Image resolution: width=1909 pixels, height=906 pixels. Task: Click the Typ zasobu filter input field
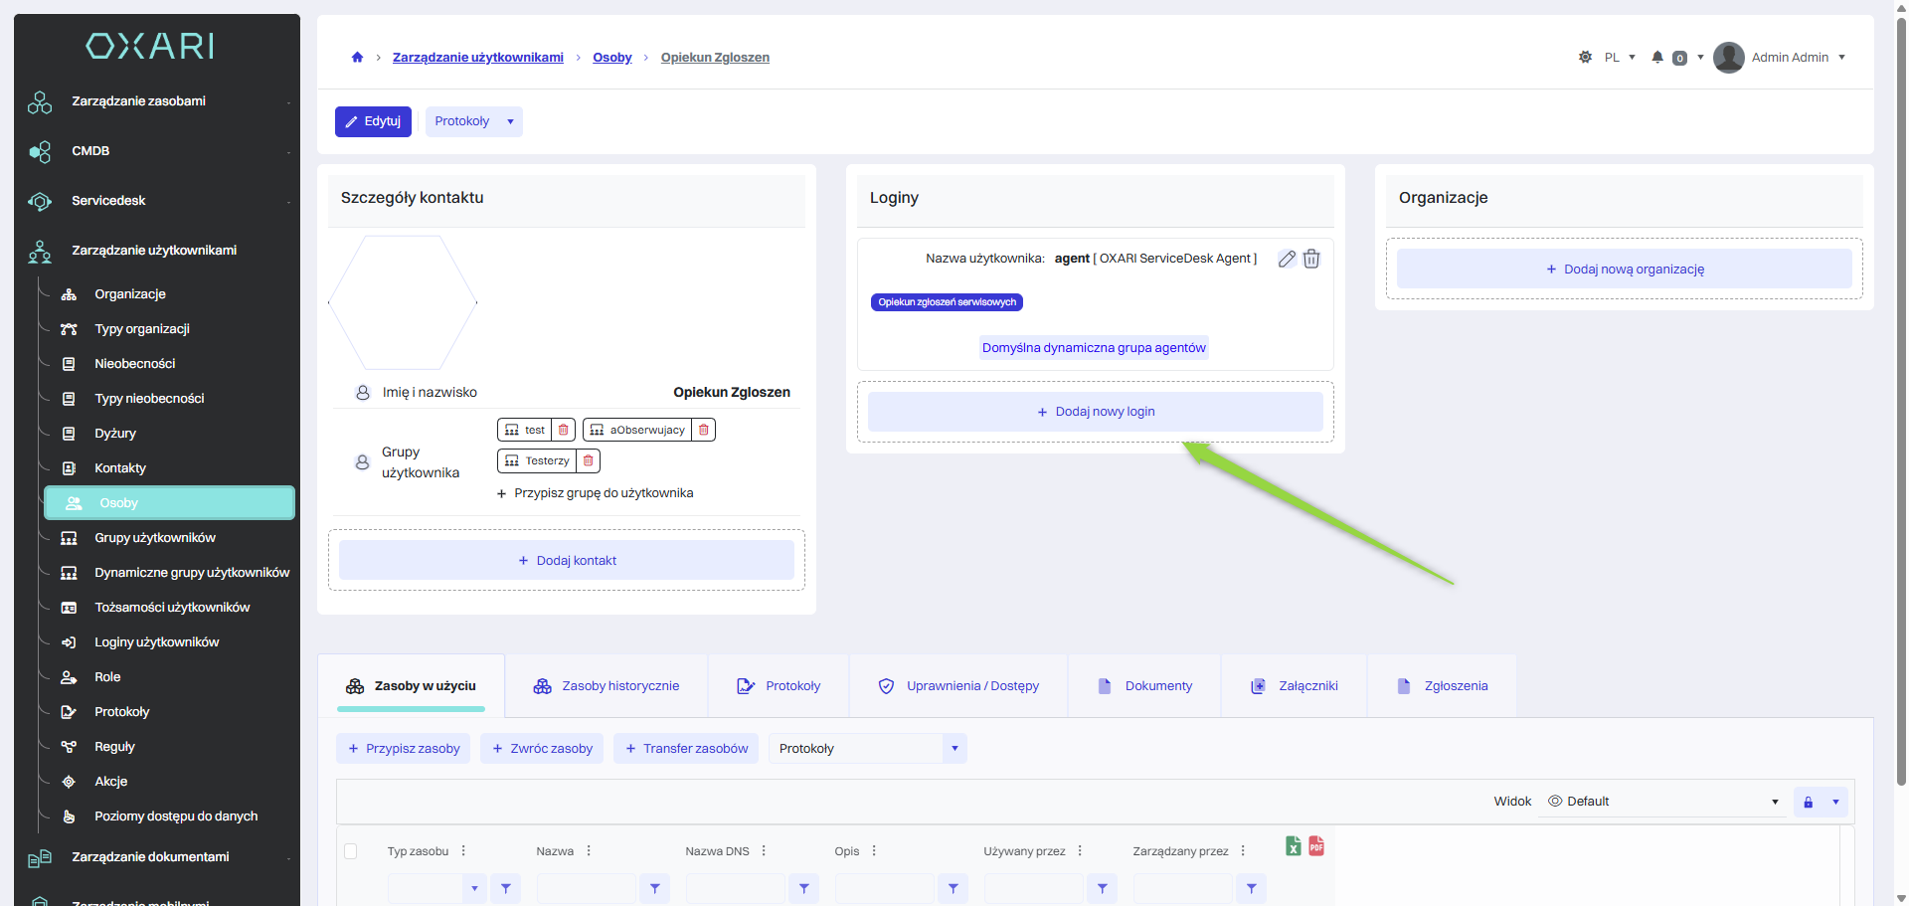tap(425, 888)
